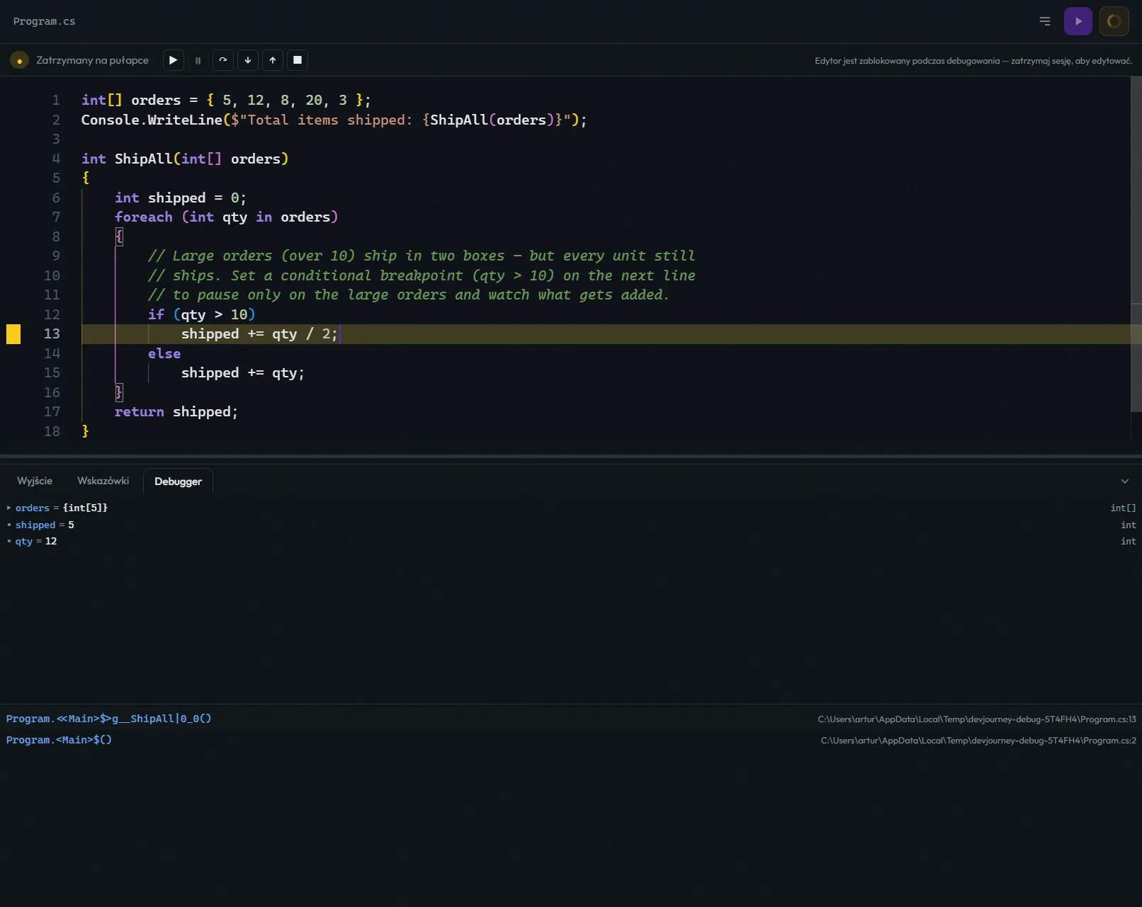Switch to the Wyjście tab
Image resolution: width=1142 pixels, height=907 pixels.
35,481
